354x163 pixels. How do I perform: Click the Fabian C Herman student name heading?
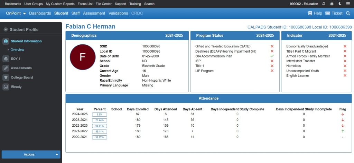(90, 26)
